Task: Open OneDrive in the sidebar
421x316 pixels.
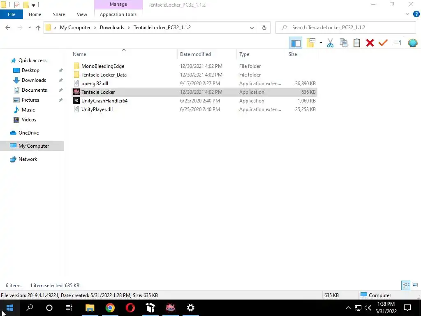Action: point(28,133)
